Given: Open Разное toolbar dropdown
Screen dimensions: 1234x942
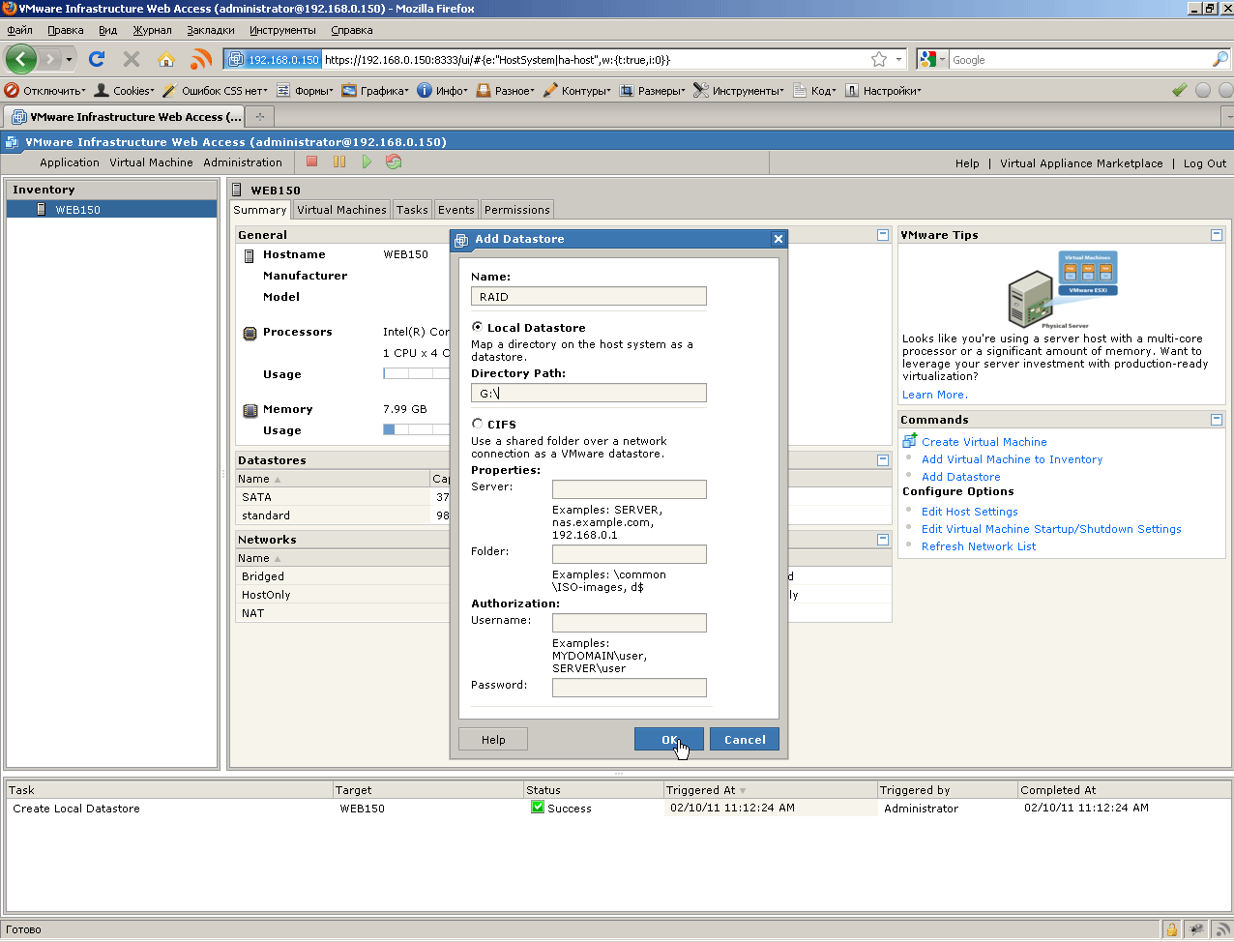Looking at the screenshot, I should coord(505,90).
